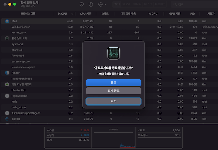Select the WindowServer process row
This screenshot has width=218, height=150.
tap(110, 27)
